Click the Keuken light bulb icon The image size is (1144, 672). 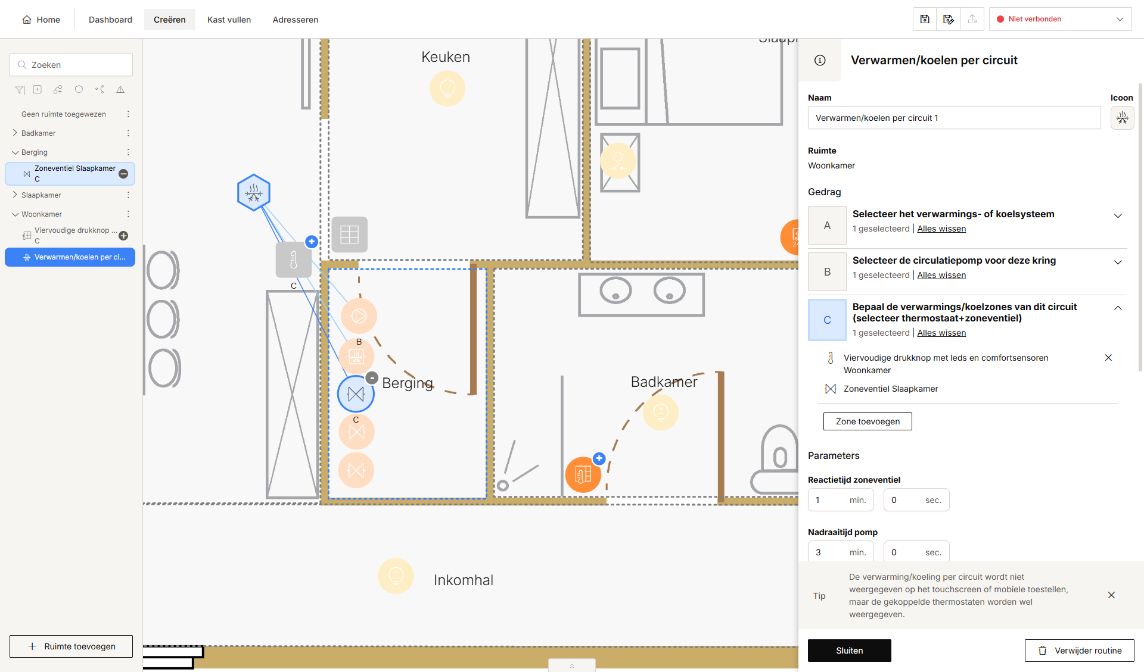coord(447,89)
